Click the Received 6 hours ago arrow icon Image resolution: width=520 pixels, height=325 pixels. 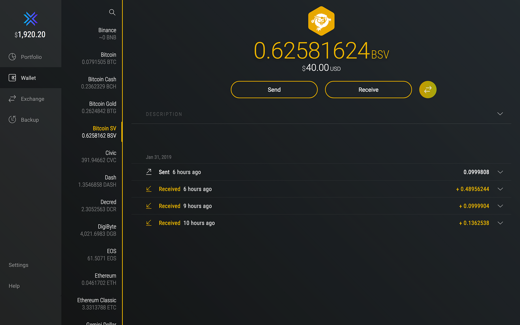(149, 189)
